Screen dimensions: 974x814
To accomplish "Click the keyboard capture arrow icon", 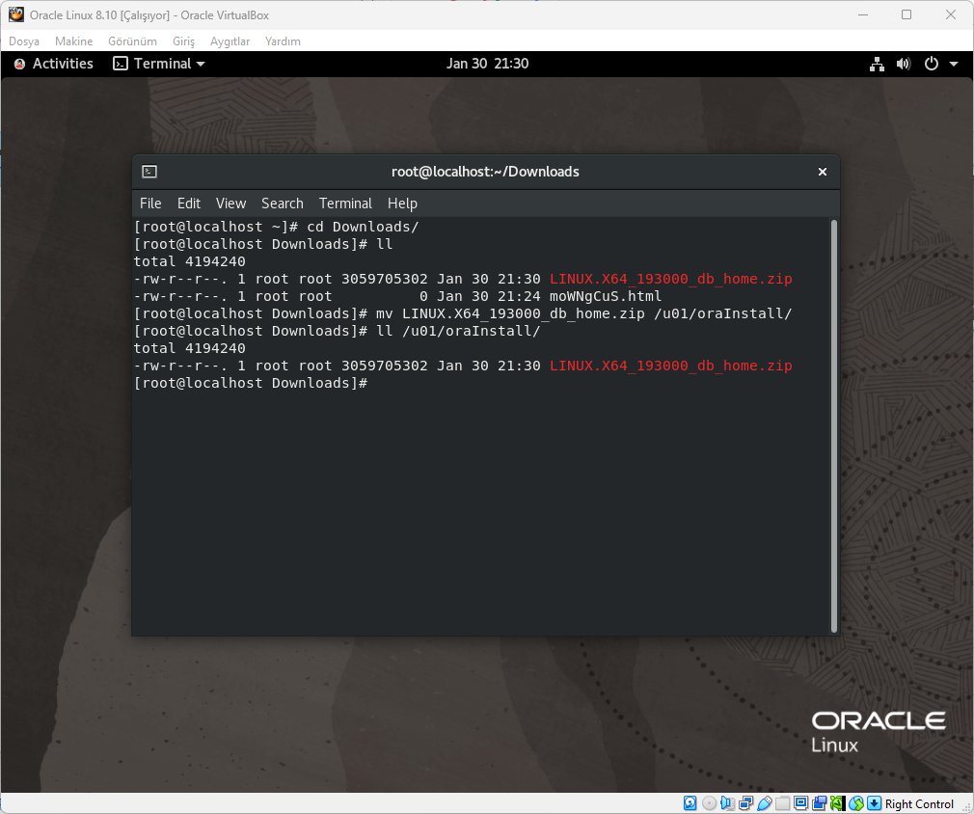I will [x=874, y=803].
